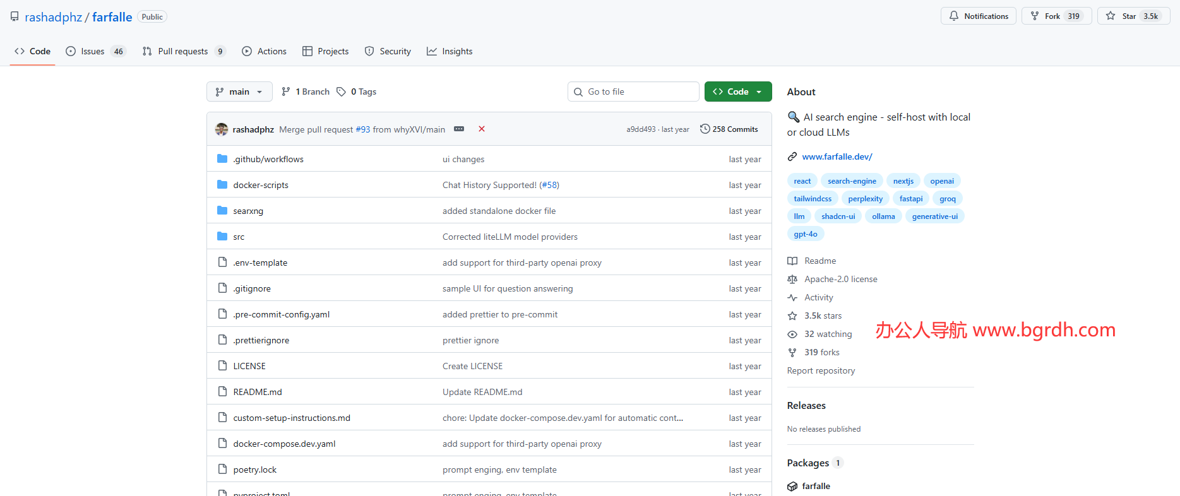Expand commit message ellipsis button
1180x496 pixels.
459,129
